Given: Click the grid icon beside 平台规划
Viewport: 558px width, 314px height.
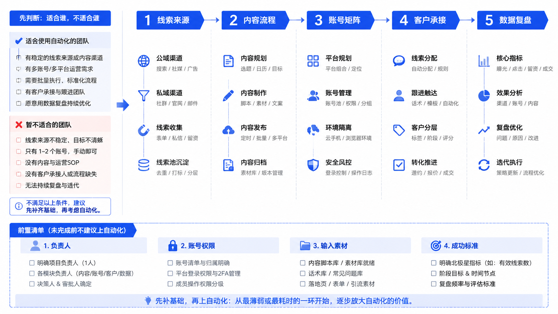Looking at the screenshot, I should [313, 61].
